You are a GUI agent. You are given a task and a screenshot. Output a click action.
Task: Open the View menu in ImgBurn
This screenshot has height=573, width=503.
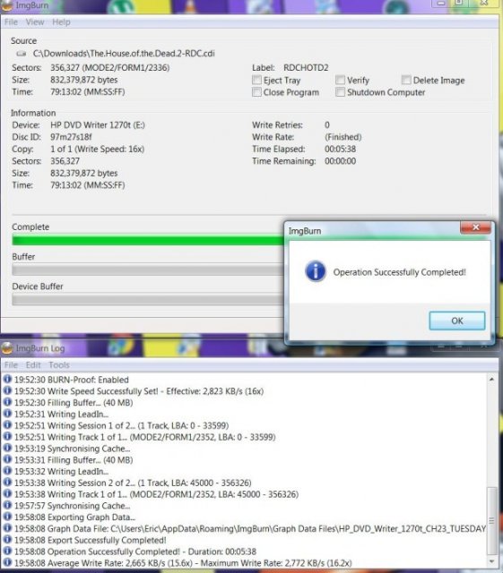point(35,21)
